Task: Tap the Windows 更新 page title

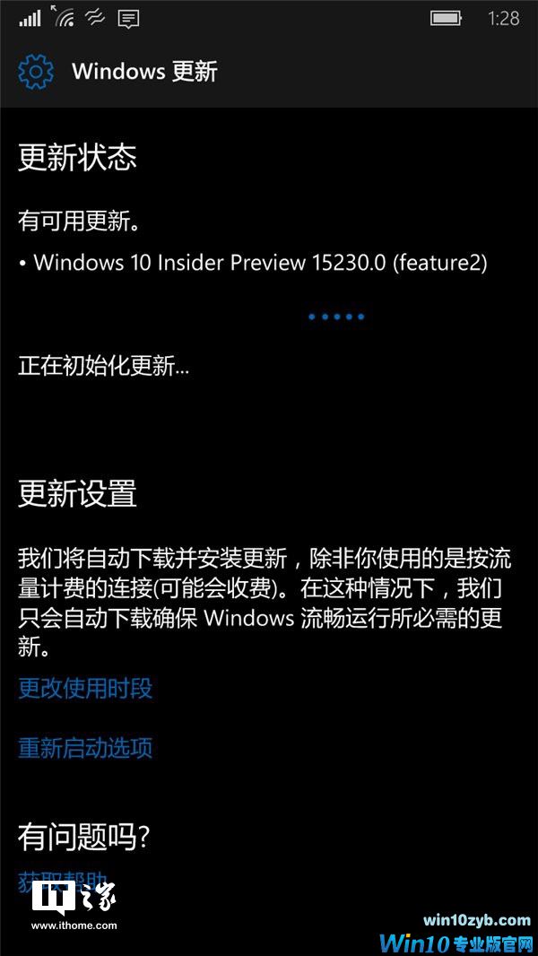Action: pos(144,72)
